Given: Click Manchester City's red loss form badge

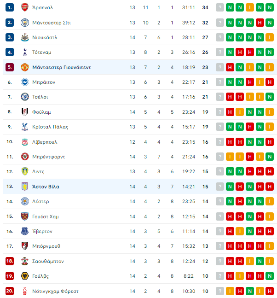Looking at the screenshot, I should [260, 23].
